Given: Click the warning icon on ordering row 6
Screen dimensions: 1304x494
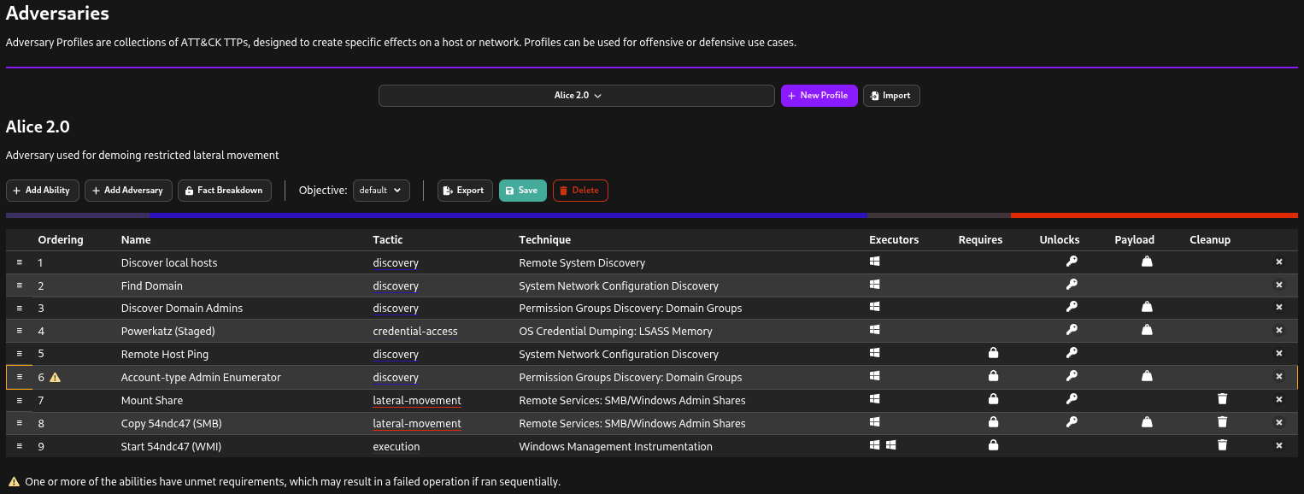Looking at the screenshot, I should pyautogui.click(x=56, y=377).
